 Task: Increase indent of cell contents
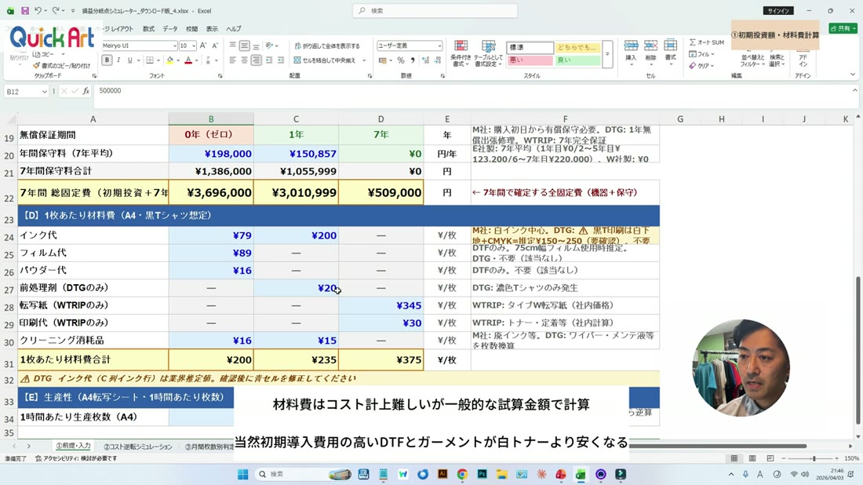(x=281, y=60)
